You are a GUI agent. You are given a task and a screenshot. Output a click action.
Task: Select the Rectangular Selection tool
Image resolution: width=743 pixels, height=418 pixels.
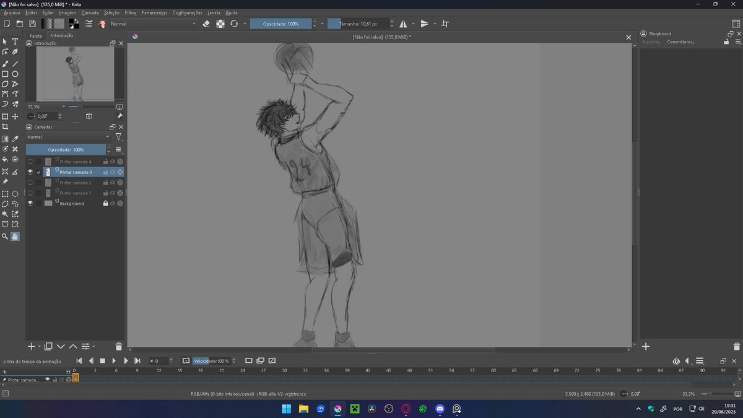(5, 194)
